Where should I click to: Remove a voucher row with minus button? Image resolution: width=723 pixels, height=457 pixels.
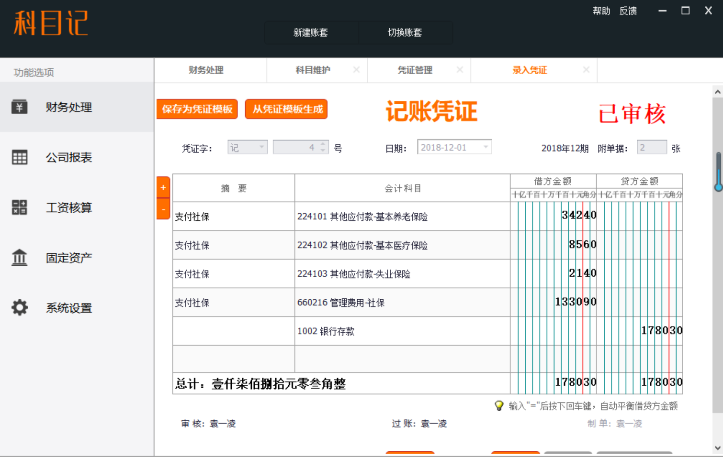(x=163, y=209)
